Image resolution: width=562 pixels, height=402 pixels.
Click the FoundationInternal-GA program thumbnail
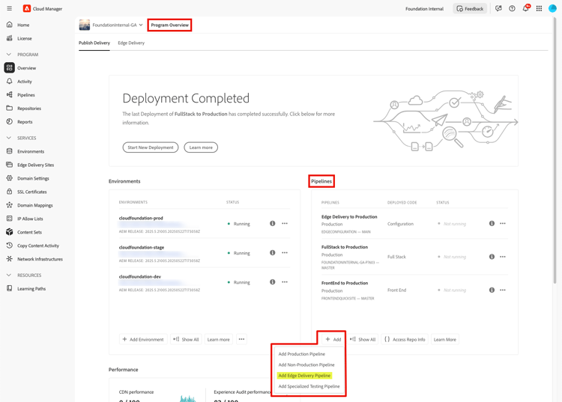click(85, 25)
